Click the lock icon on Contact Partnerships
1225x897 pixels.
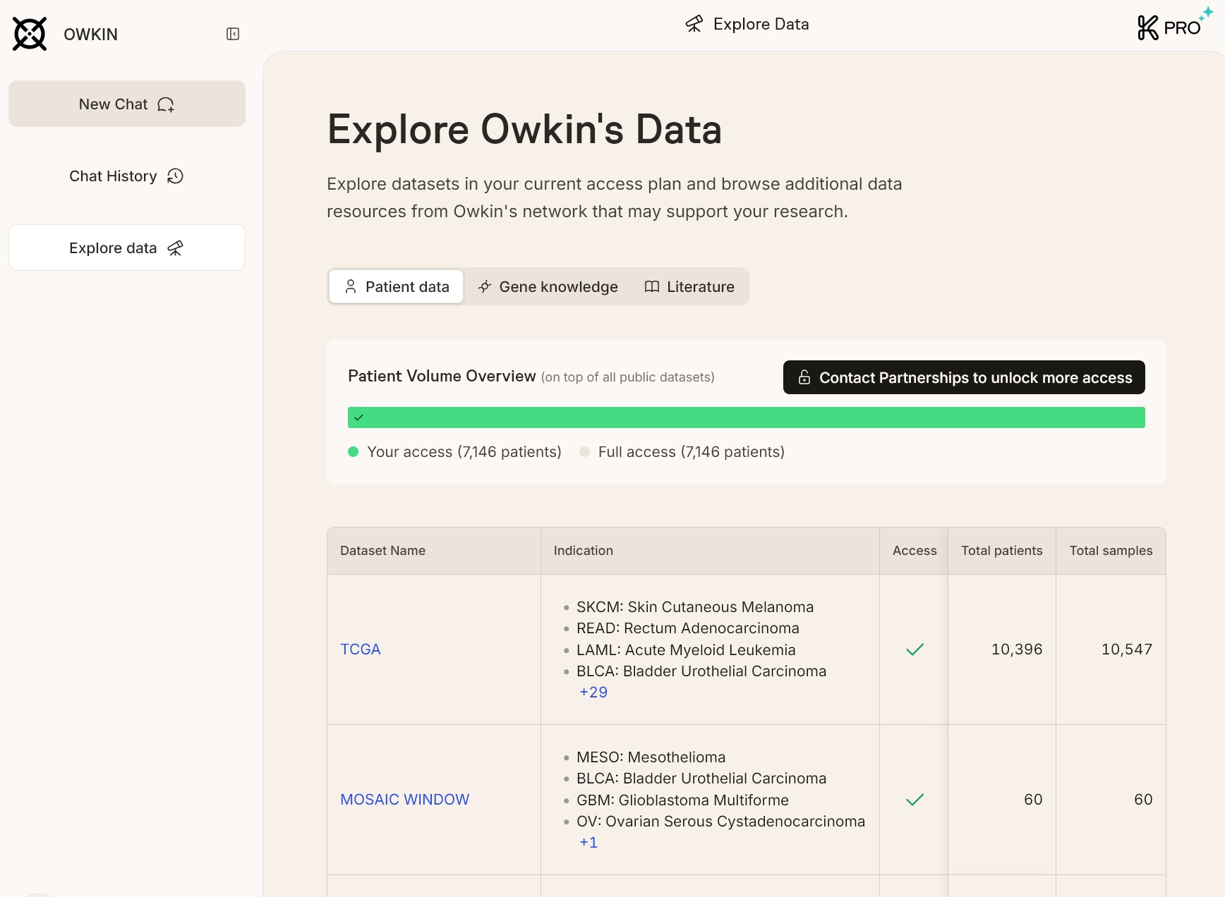(804, 377)
